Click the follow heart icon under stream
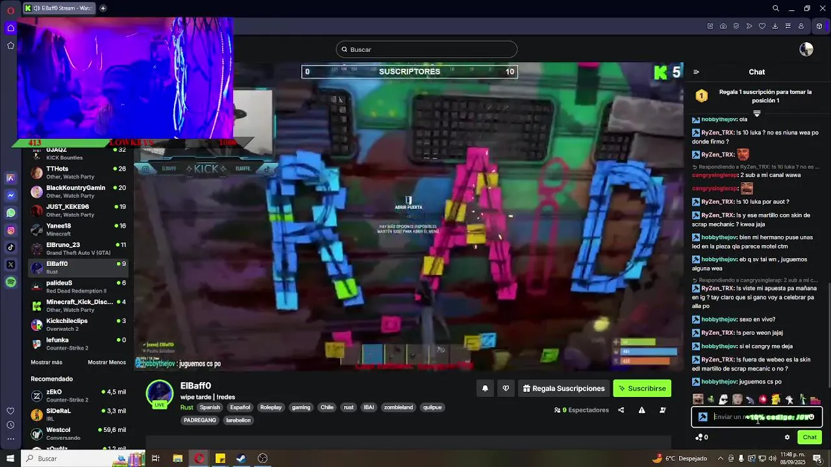 (x=506, y=389)
